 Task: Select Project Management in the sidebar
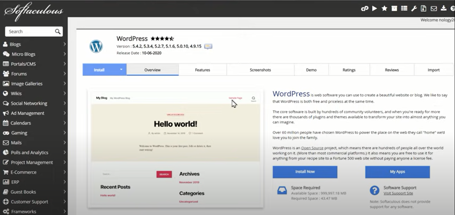point(32,162)
